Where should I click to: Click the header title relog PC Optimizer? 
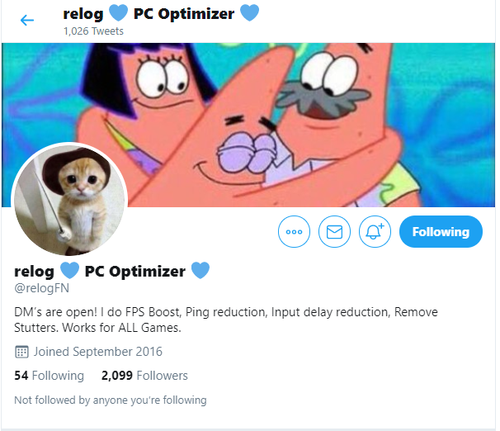coord(161,14)
